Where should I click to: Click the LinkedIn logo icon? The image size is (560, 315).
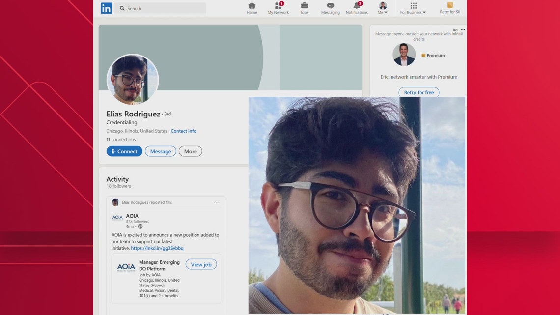pos(106,8)
